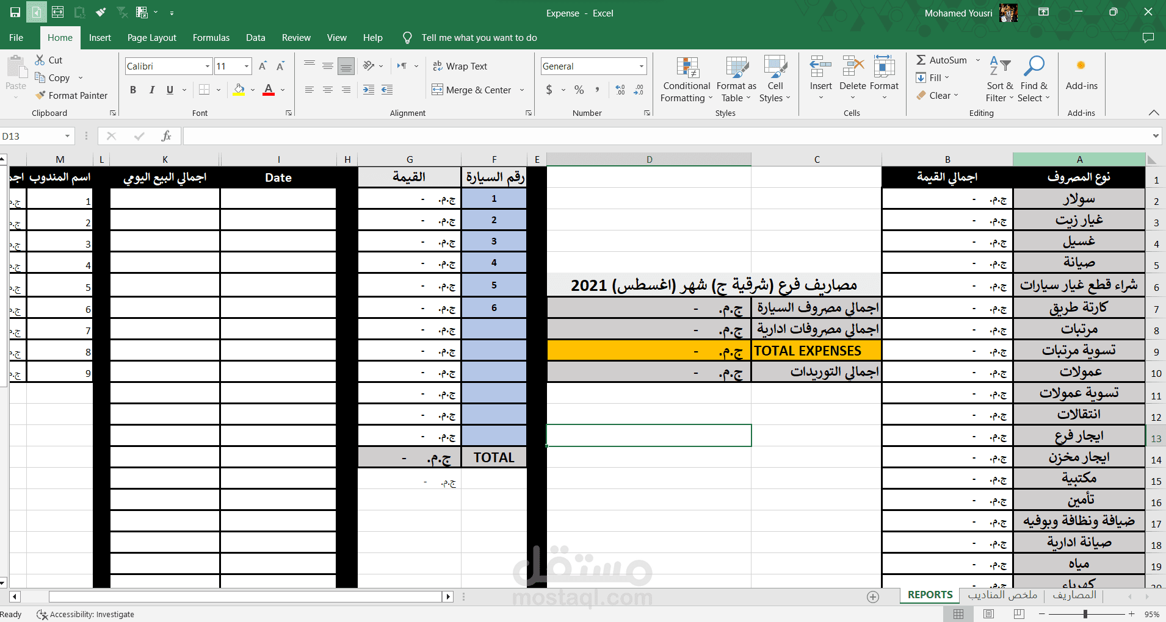Open Cell Styles gallery icon
1166x622 pixels.
click(x=775, y=67)
